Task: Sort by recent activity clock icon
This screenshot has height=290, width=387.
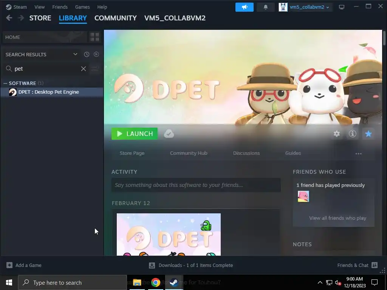Action: tap(87, 54)
